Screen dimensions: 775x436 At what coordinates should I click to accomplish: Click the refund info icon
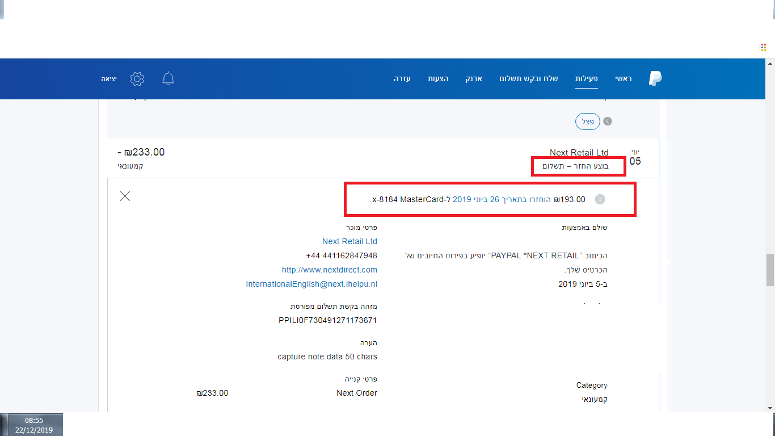tap(600, 199)
